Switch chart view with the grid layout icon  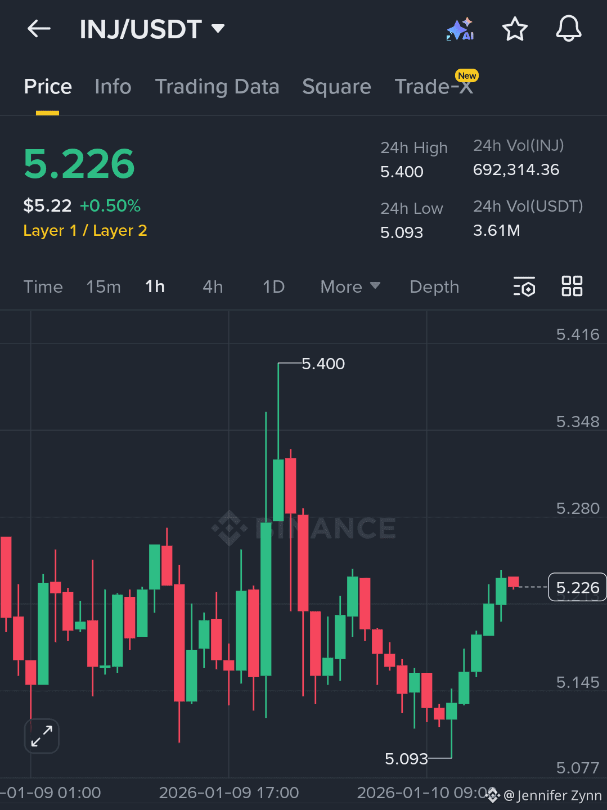pos(572,287)
